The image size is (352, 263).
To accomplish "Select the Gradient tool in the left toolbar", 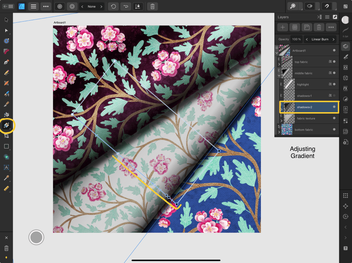I will [7, 125].
